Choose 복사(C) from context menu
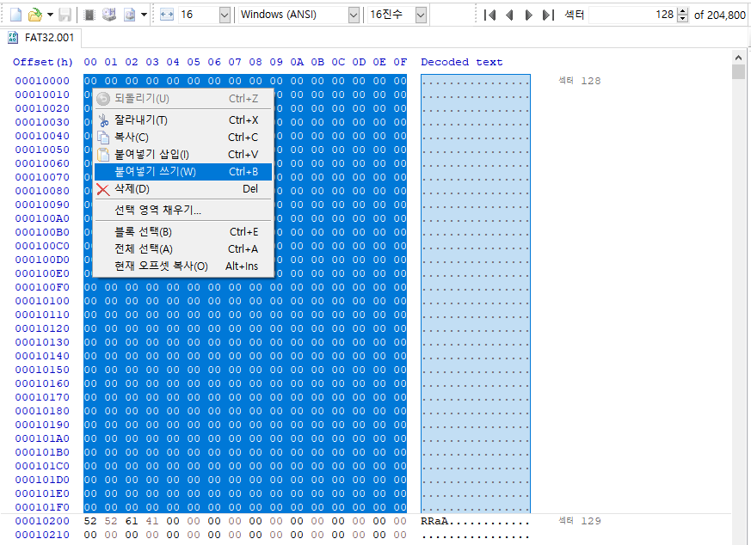751x545 pixels. 182,138
